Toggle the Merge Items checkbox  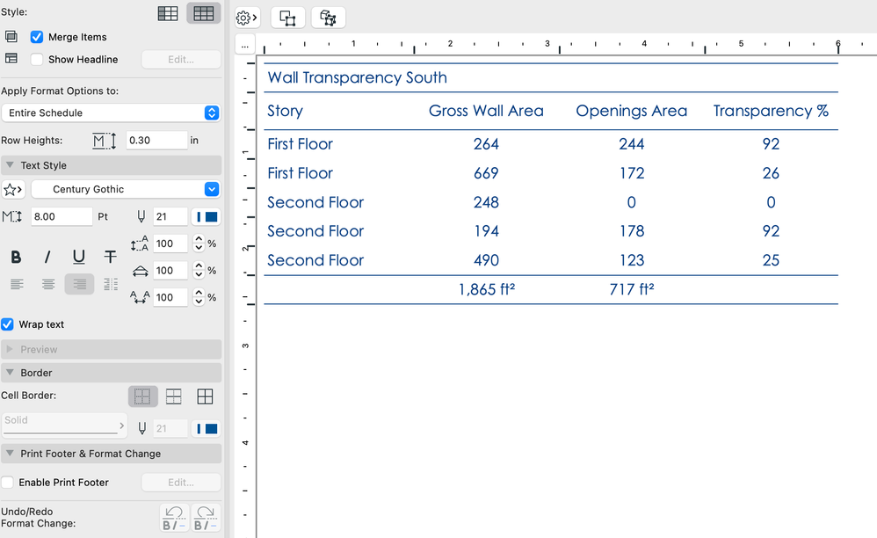[x=37, y=37]
